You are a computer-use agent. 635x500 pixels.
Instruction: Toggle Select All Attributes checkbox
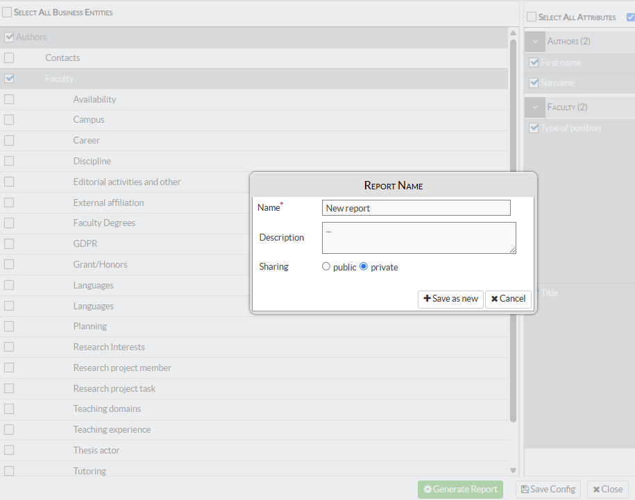(x=532, y=17)
